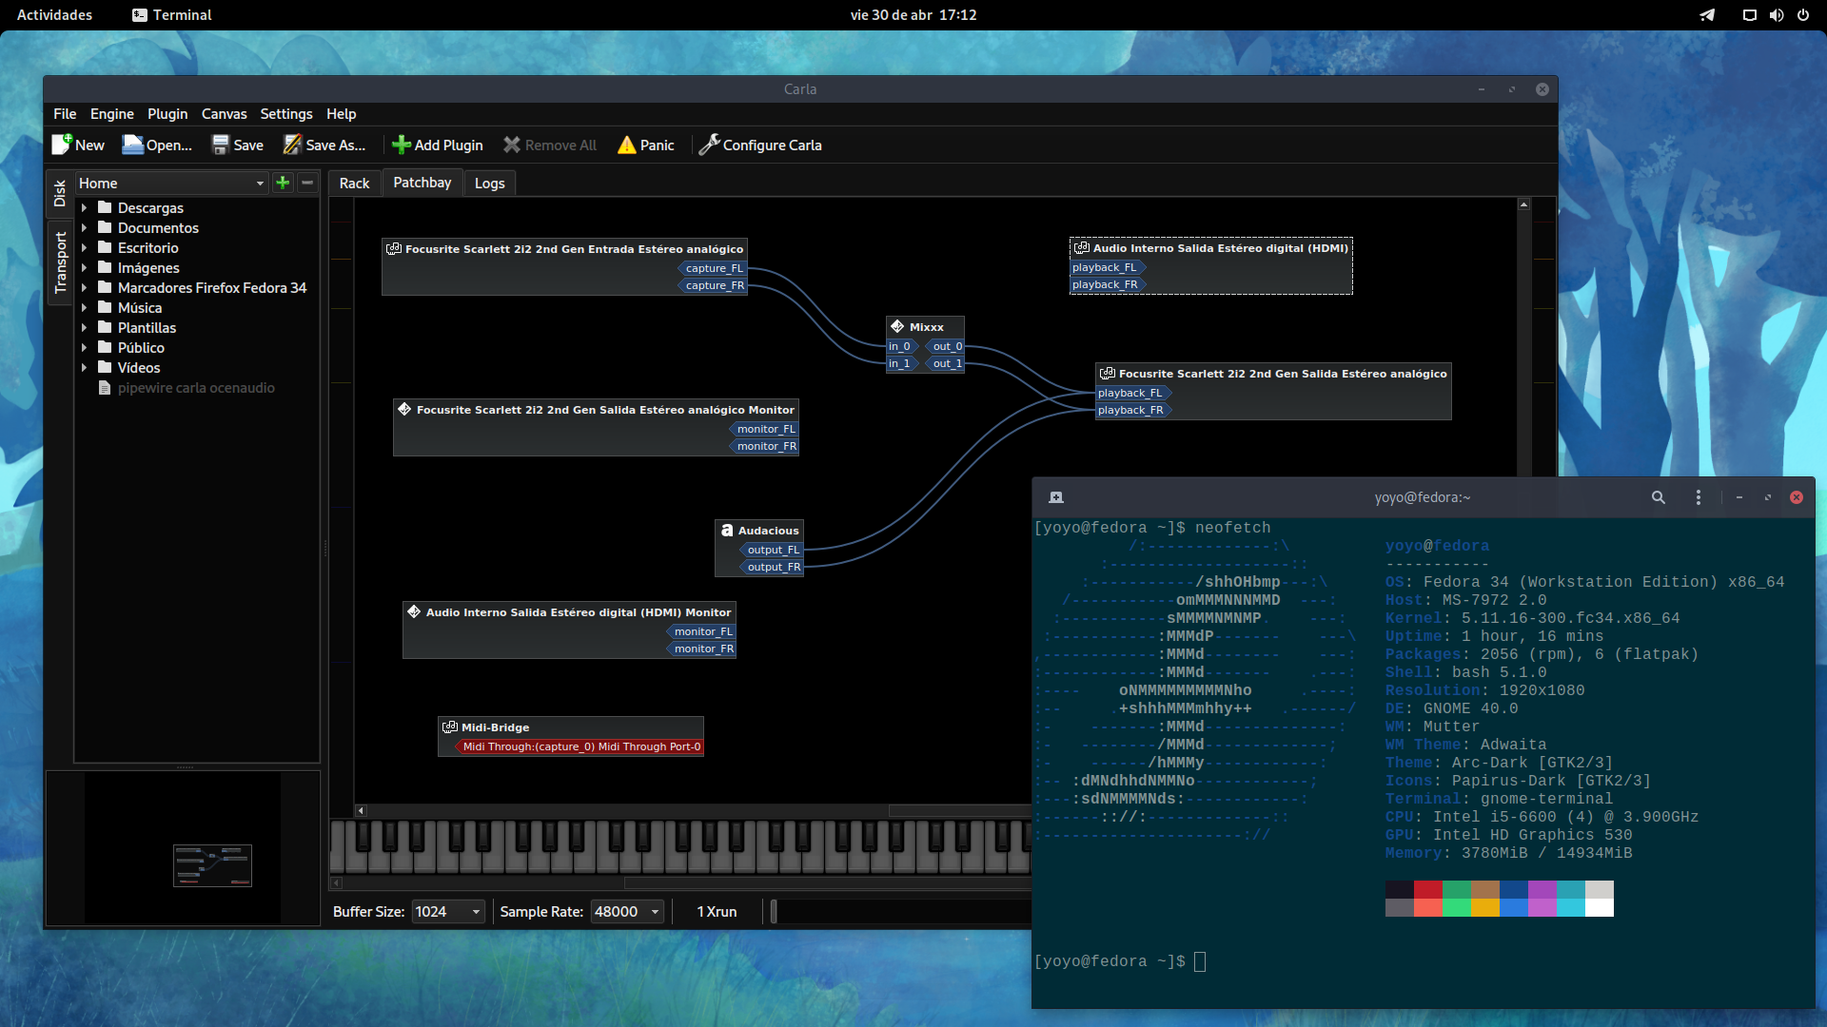Viewport: 1827px width, 1027px height.
Task: Expand the Descargas folder
Action: (x=85, y=207)
